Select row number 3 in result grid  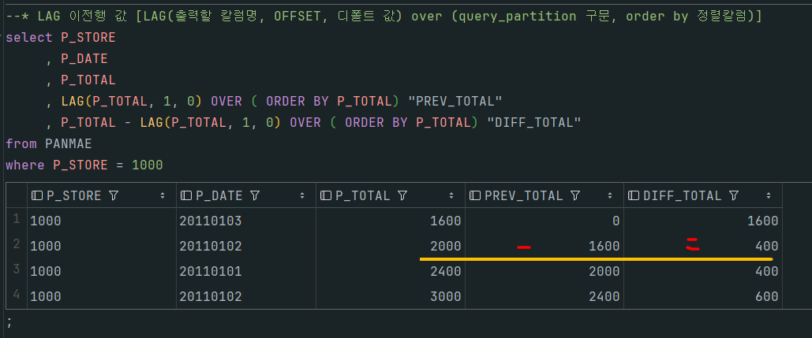17,270
